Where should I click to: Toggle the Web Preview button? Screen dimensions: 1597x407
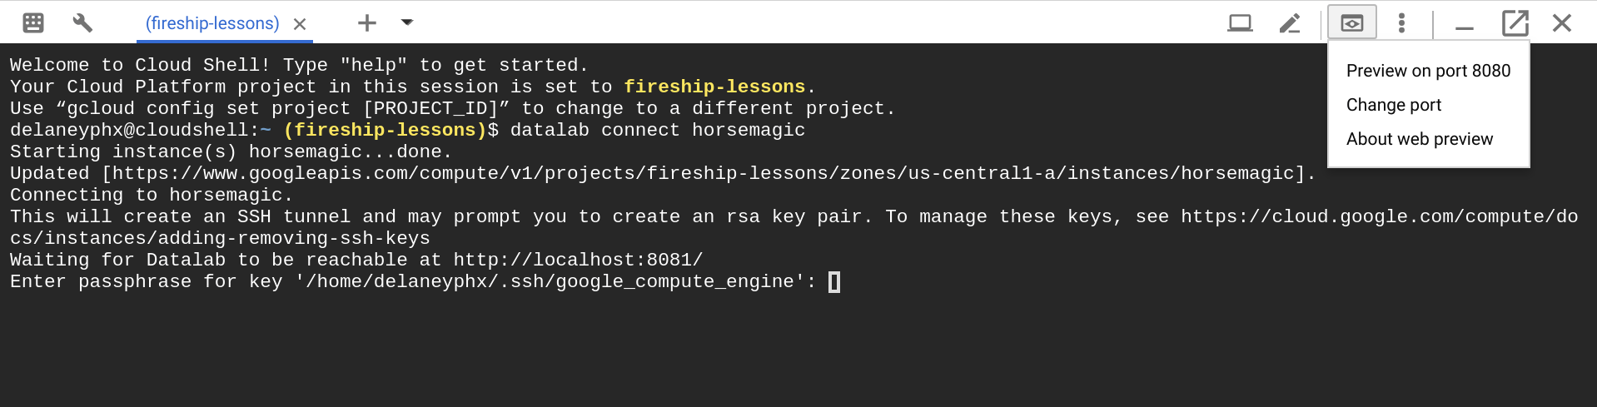tap(1351, 22)
